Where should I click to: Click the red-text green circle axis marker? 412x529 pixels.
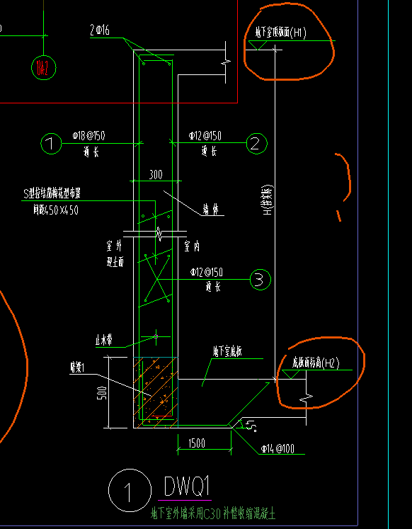pyautogui.click(x=43, y=68)
